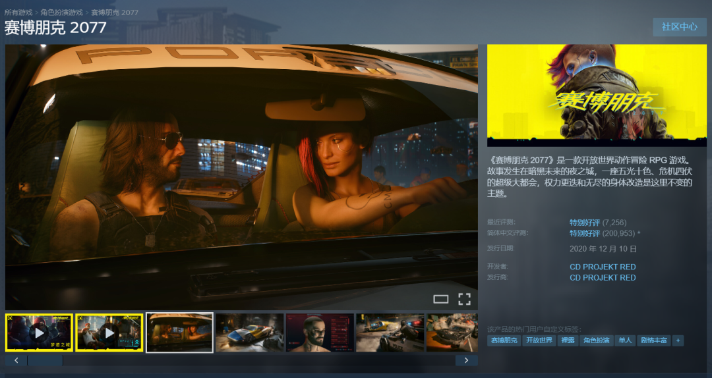
Task: Select the police car chase screenshot thumbnail
Action: 390,333
